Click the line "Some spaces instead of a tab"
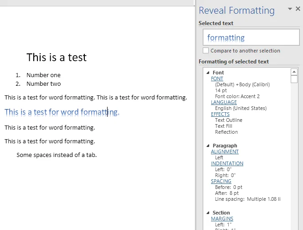 tap(56, 155)
